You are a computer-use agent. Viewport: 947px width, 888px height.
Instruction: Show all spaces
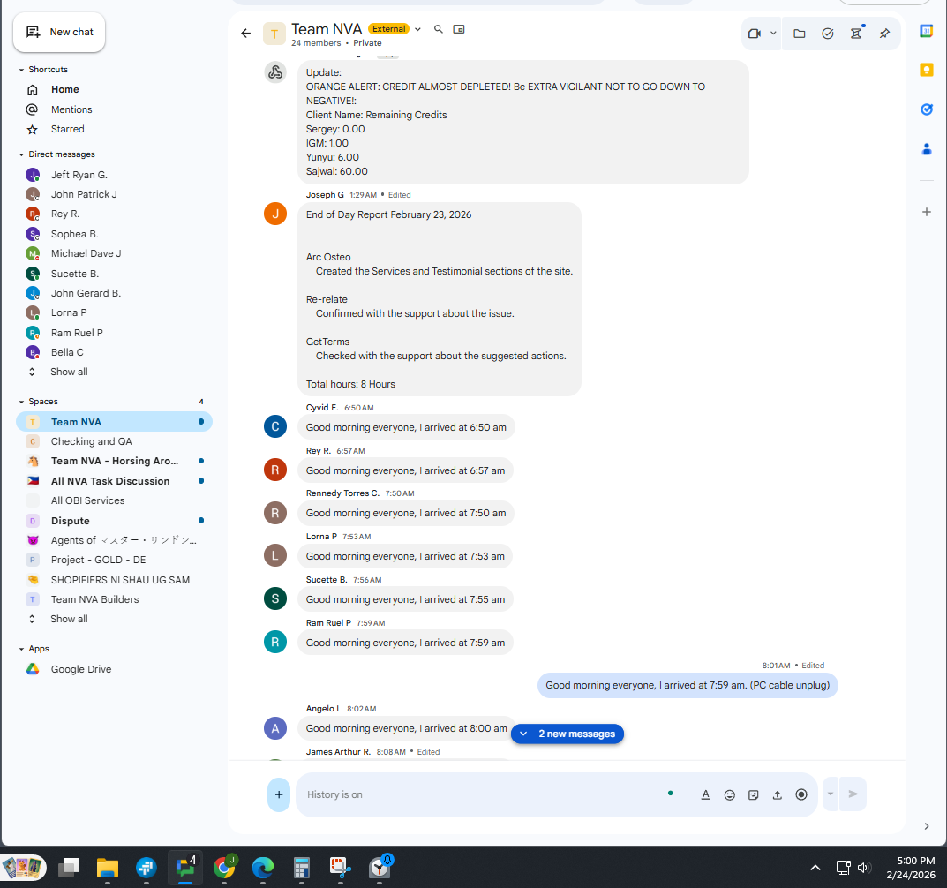[69, 619]
